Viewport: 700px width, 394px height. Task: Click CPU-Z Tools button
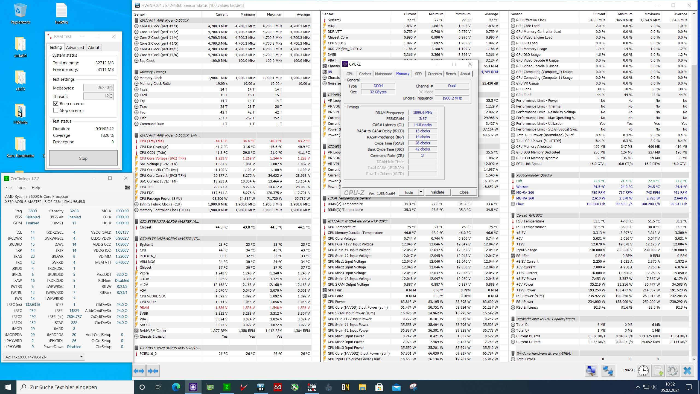[x=409, y=192]
